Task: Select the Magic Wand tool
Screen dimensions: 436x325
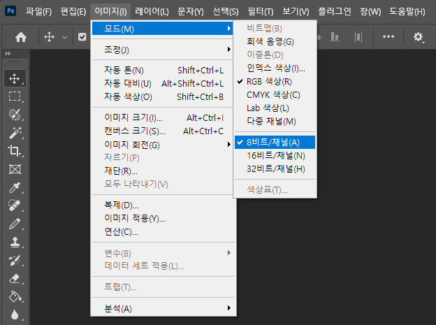Action: click(15, 133)
